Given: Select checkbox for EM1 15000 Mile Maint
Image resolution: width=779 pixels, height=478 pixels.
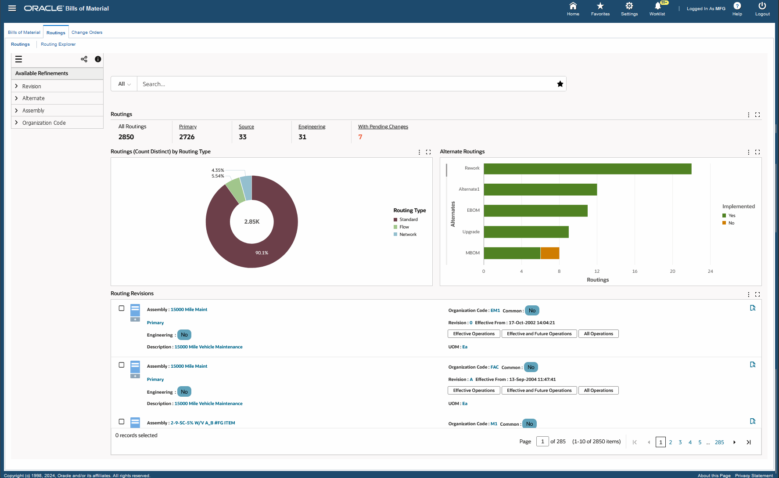Looking at the screenshot, I should pyautogui.click(x=122, y=308).
